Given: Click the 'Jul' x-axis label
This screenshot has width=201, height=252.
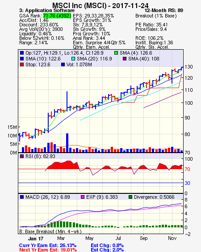Looking at the screenshot, I should click(x=118, y=238).
